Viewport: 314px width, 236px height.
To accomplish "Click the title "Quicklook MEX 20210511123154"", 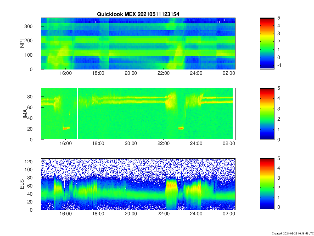I will coord(138,14).
